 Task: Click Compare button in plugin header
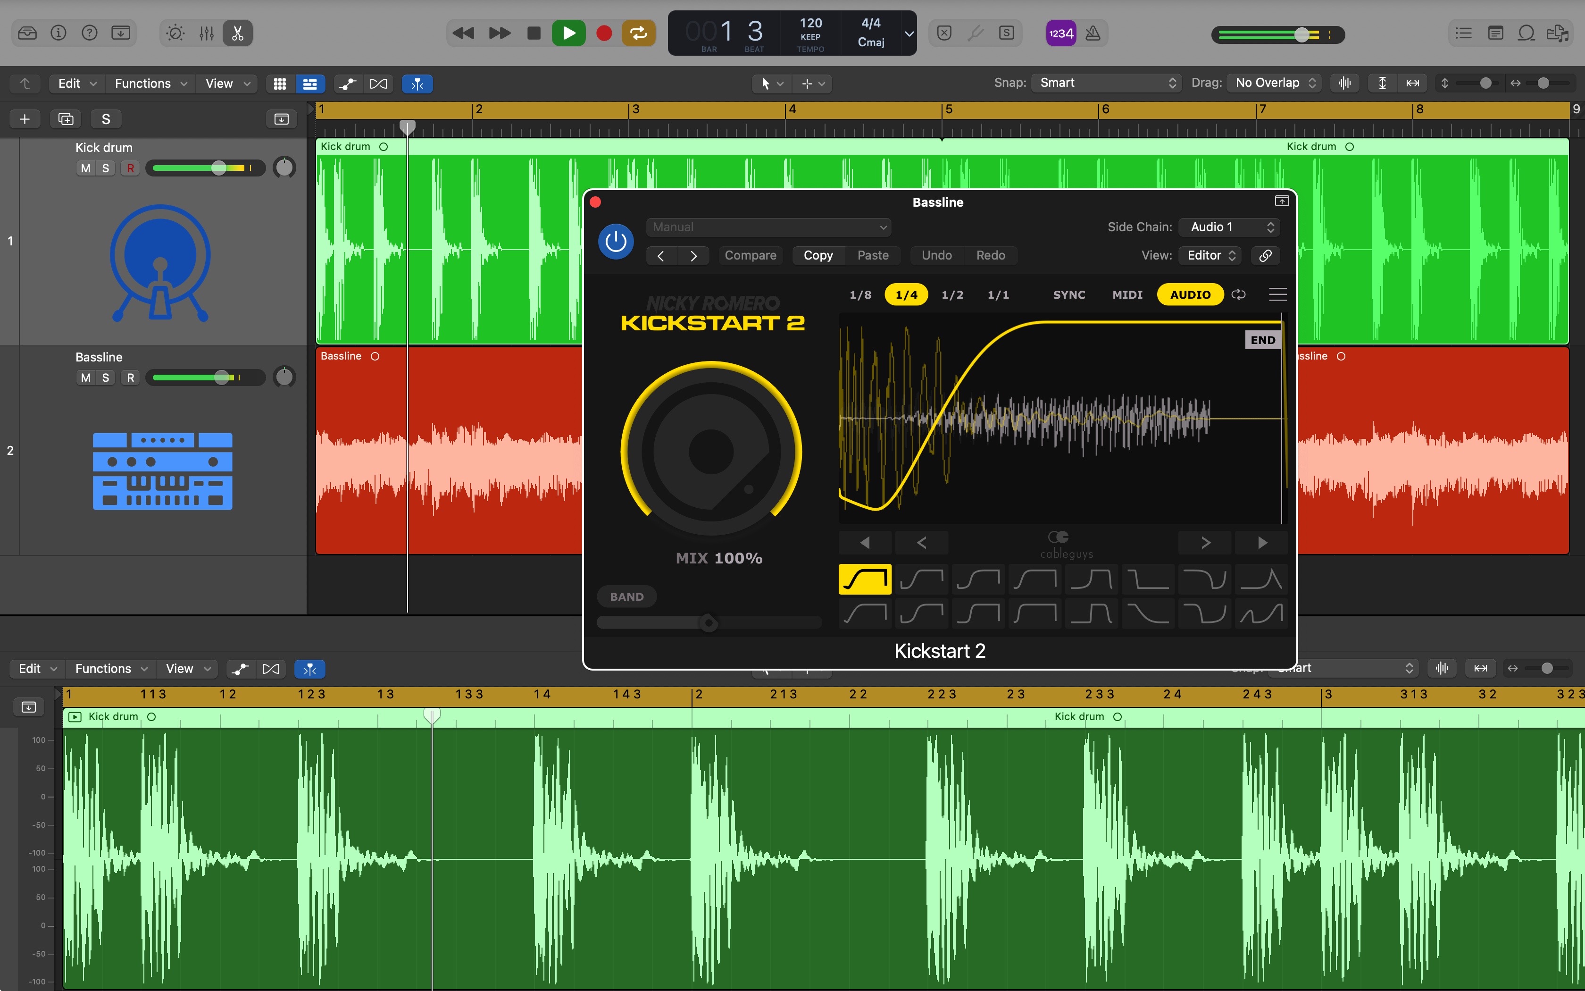point(750,255)
